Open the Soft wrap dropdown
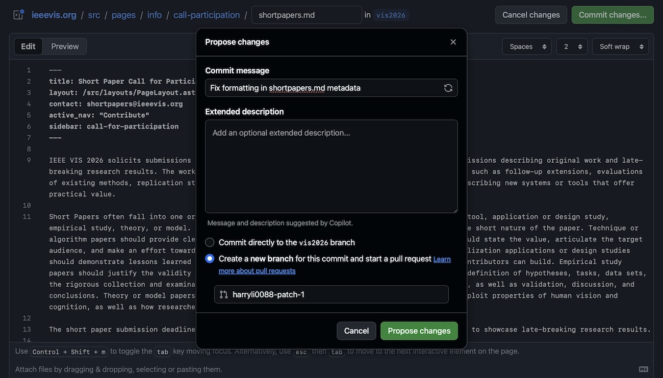663x378 pixels. pyautogui.click(x=620, y=46)
